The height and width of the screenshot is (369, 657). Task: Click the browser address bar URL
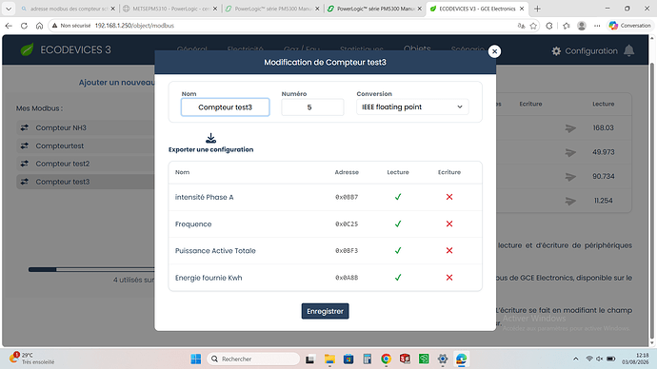click(134, 26)
